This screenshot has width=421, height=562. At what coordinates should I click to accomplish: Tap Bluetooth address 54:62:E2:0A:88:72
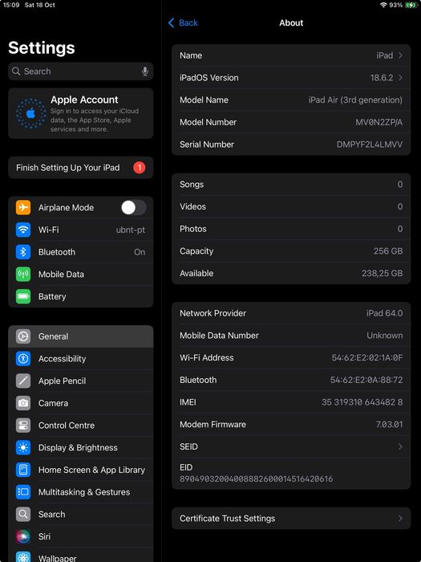pyautogui.click(x=366, y=380)
